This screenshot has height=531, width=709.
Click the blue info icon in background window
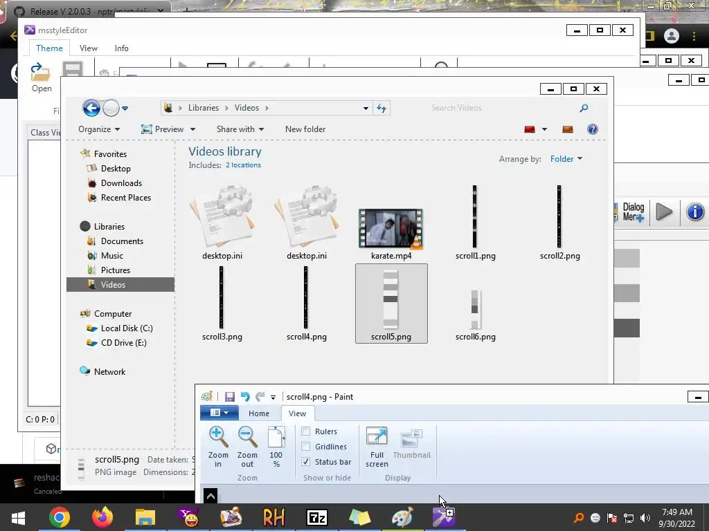(695, 212)
